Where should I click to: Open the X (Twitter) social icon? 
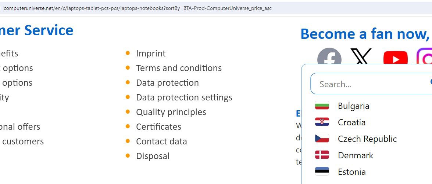click(361, 56)
